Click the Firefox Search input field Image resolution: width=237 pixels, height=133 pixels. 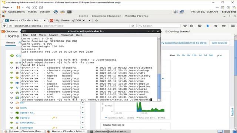coord(159,26)
